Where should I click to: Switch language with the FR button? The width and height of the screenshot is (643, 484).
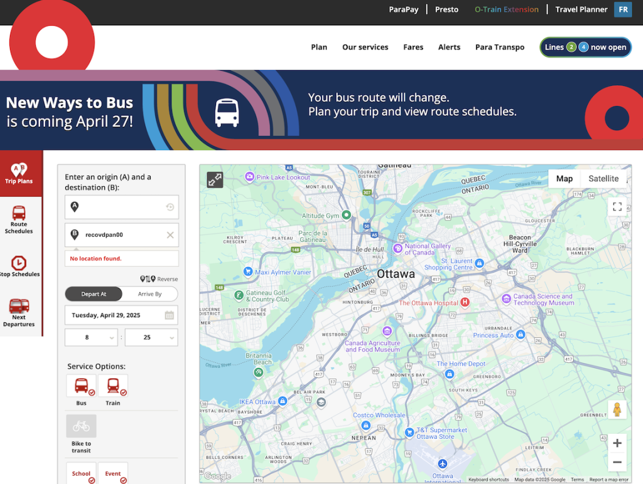click(x=622, y=9)
